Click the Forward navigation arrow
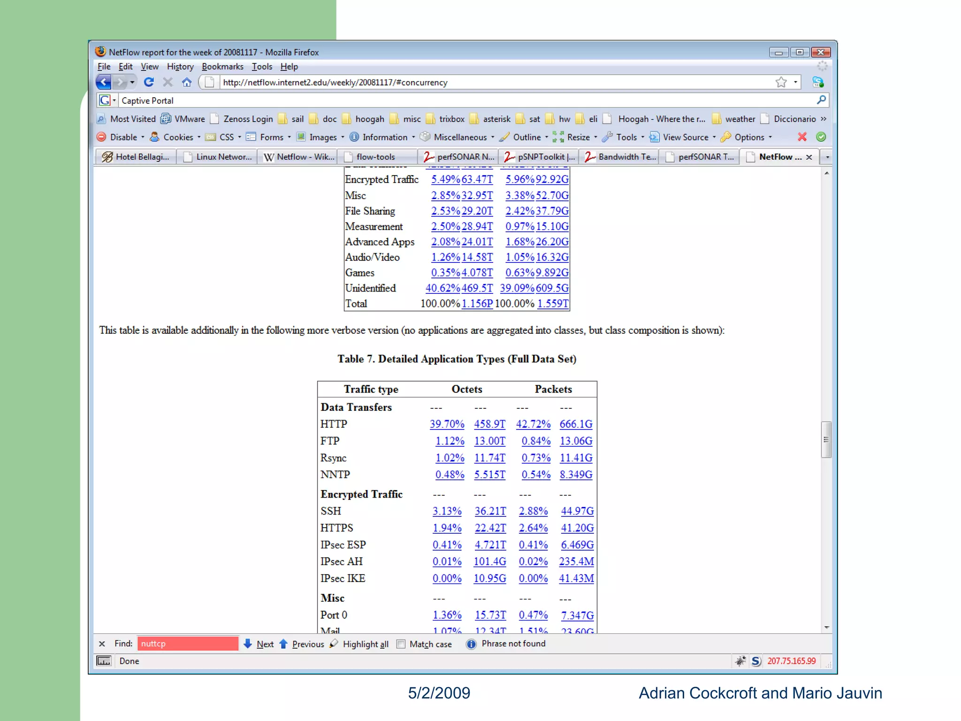961x721 pixels. point(120,82)
